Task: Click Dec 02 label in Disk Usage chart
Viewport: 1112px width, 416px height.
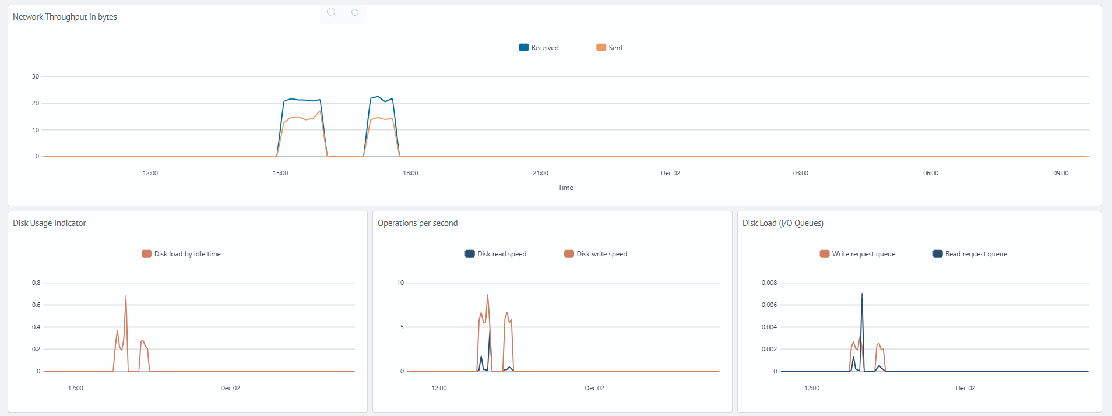Action: click(x=230, y=388)
